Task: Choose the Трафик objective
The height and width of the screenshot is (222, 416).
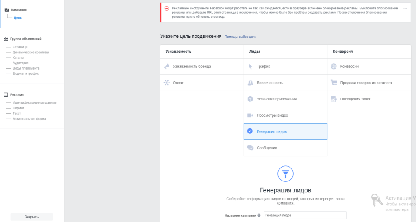Action: tap(286, 66)
